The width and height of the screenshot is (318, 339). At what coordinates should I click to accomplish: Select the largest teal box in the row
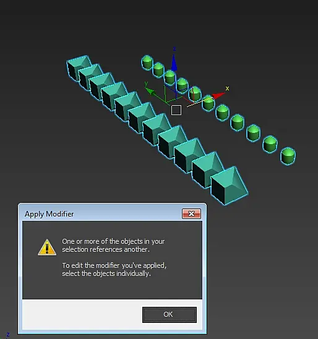tap(229, 186)
